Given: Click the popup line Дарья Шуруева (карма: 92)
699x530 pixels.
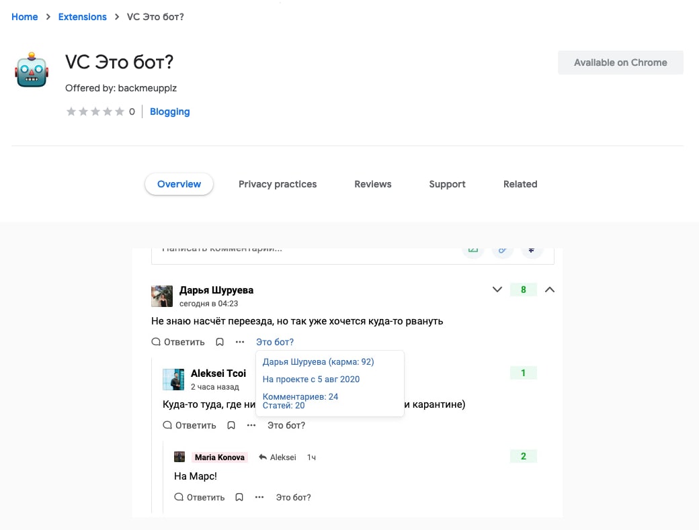Looking at the screenshot, I should point(319,361).
